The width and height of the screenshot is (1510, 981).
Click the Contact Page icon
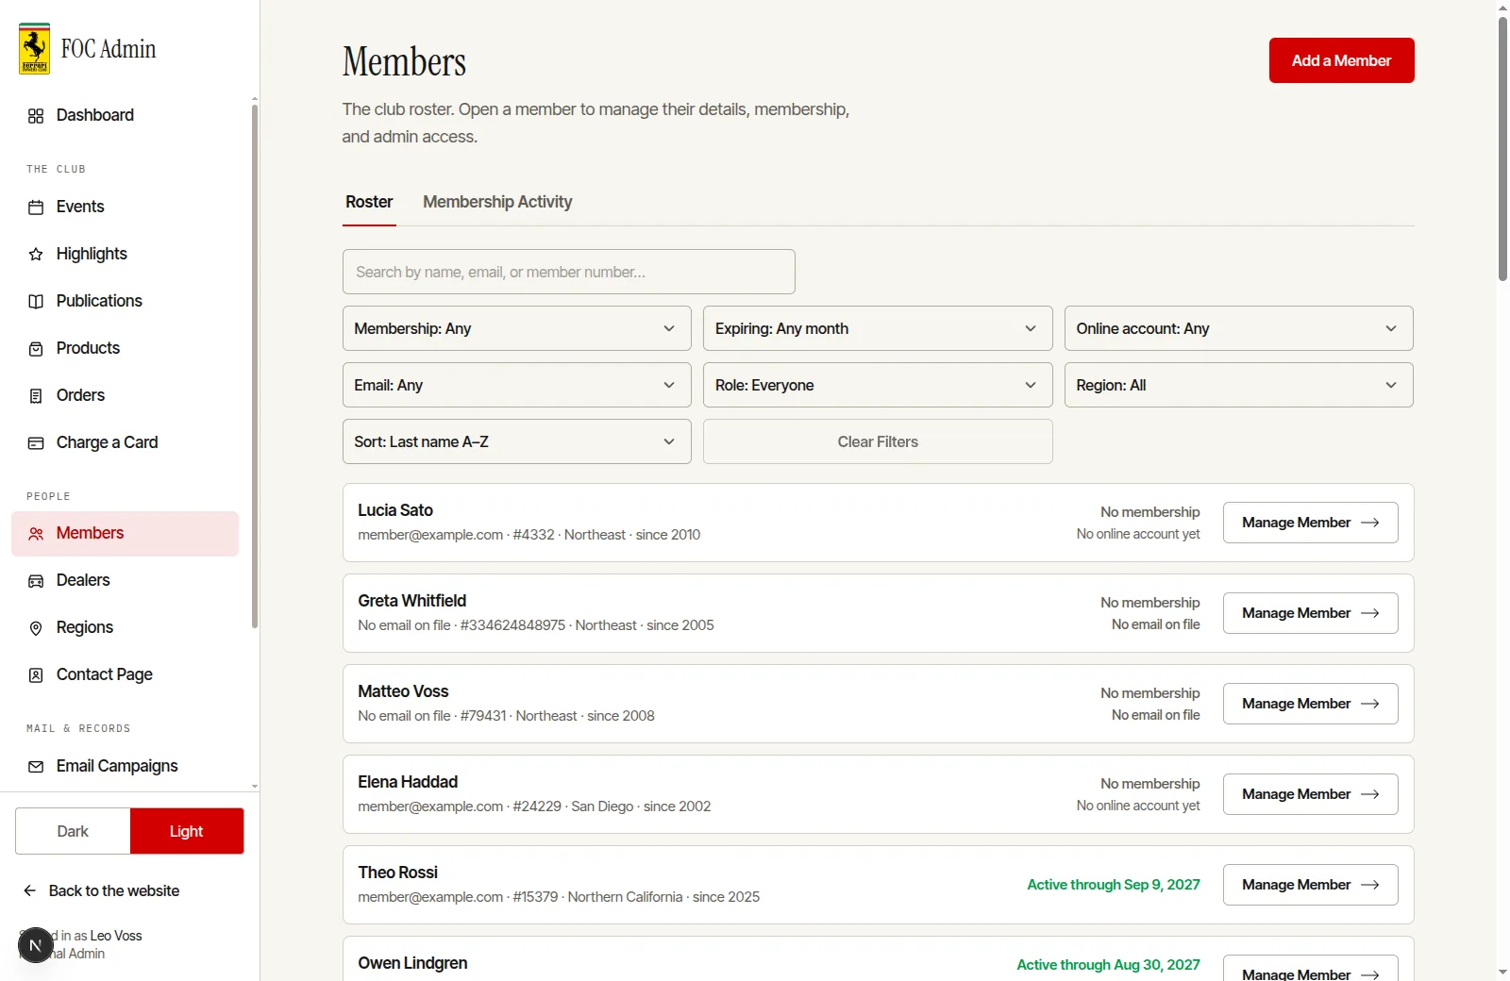click(36, 675)
